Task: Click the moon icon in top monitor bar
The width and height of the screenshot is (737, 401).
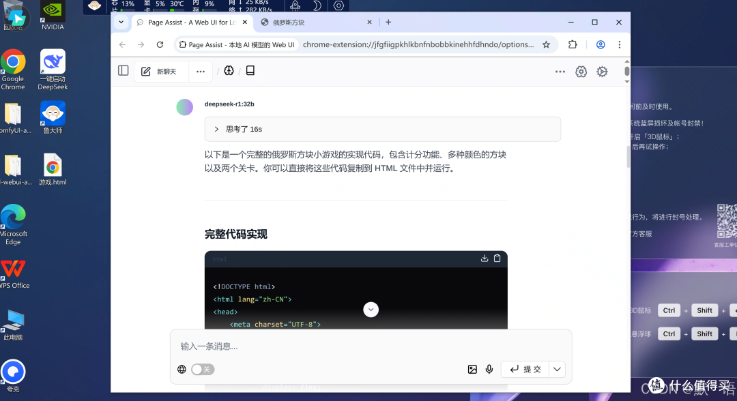Action: (317, 5)
